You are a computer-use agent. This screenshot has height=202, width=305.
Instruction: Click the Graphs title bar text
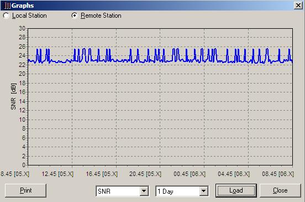click(x=23, y=6)
